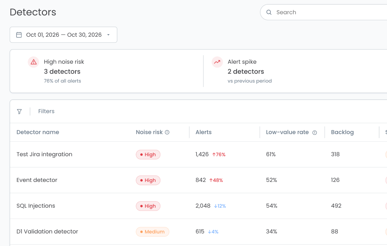The height and width of the screenshot is (246, 387).
Task: Click the 615 alerts value
Action: tap(200, 231)
